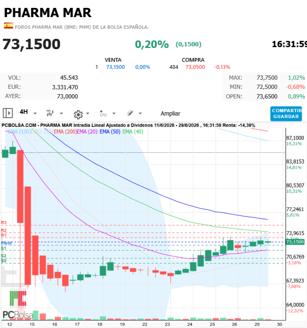307x328 pixels.
Task: Click the EMA (50) indicator label
Action: point(110,132)
